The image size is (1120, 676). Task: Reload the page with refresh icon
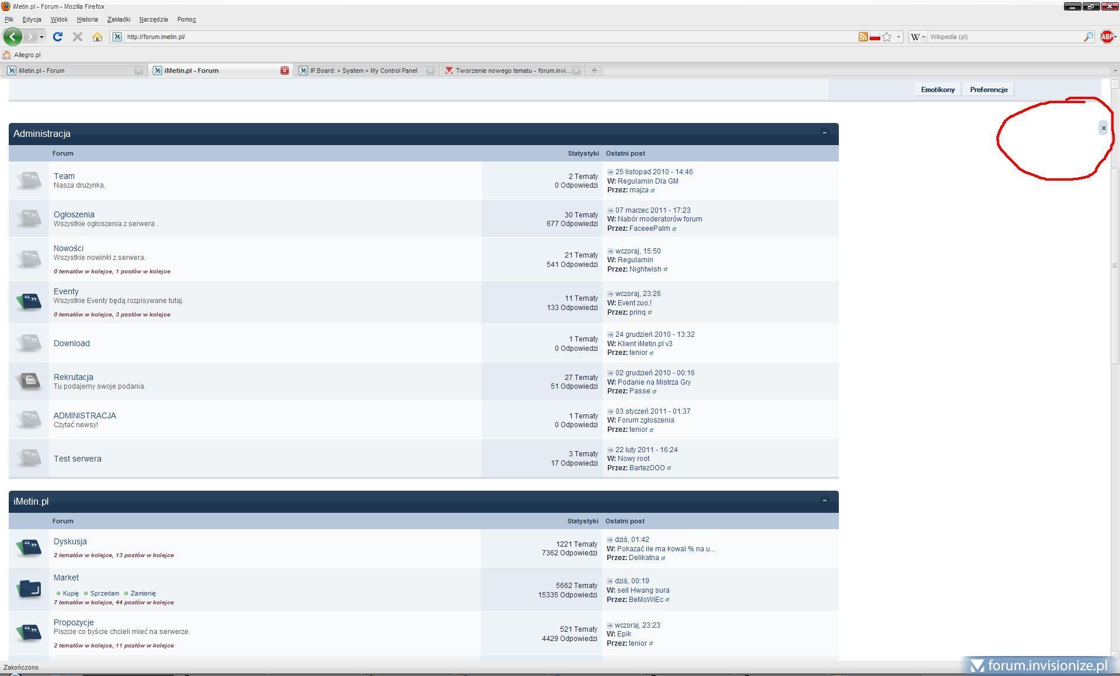click(x=57, y=37)
